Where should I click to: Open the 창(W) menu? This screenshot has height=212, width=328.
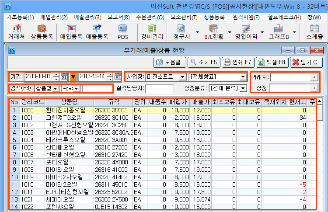[x=314, y=17]
